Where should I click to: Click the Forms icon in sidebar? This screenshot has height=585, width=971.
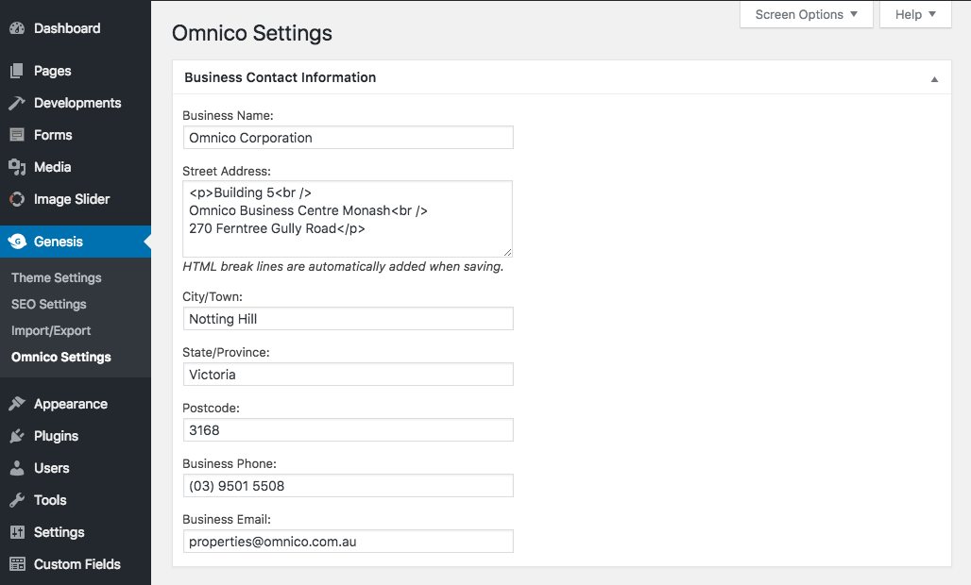(x=17, y=135)
